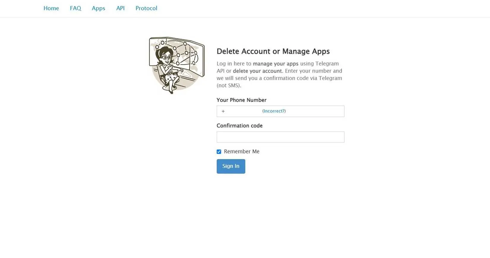This screenshot has width=490, height=258.
Task: Open the Home navigation link
Action: pos(51,8)
